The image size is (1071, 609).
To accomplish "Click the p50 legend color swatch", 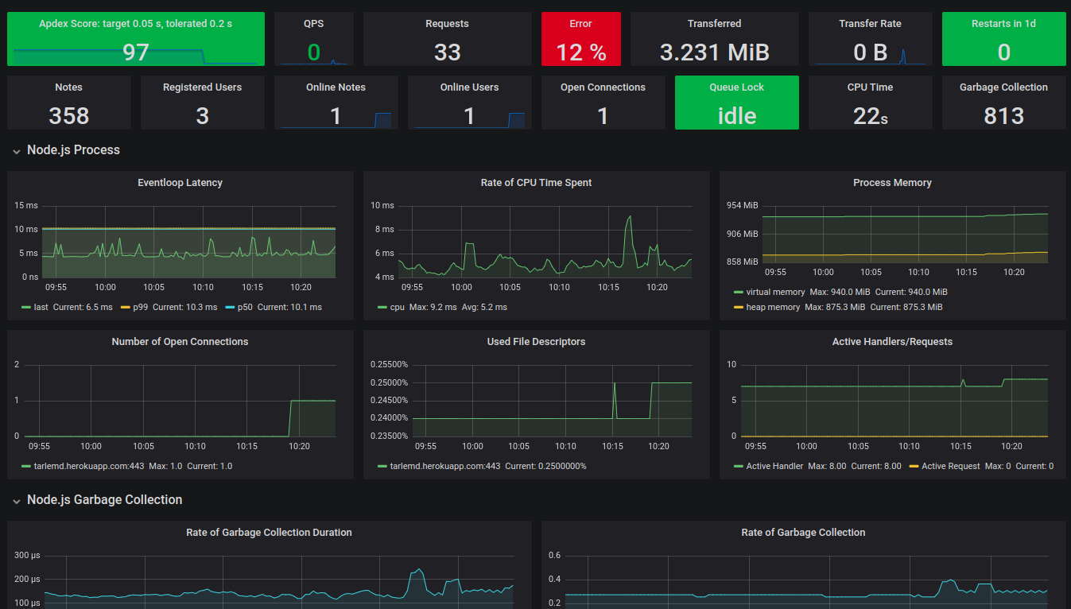I will pos(230,307).
